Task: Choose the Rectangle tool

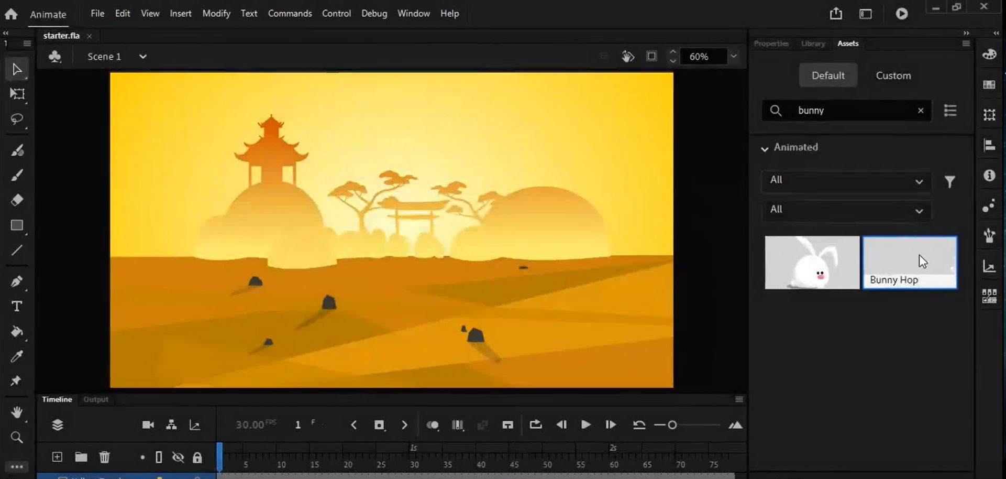Action: click(17, 225)
